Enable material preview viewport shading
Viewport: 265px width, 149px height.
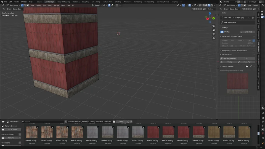pos(209,5)
